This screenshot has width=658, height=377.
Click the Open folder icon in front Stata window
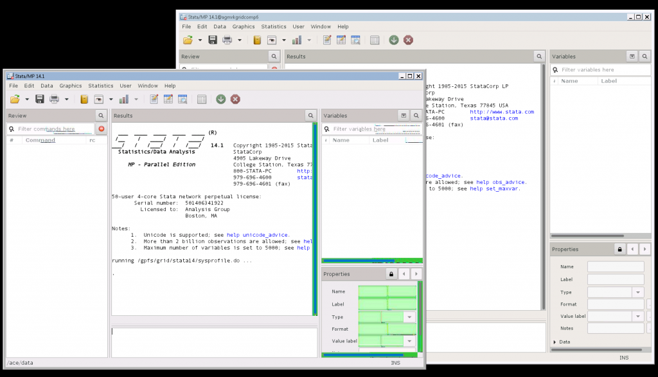point(15,99)
